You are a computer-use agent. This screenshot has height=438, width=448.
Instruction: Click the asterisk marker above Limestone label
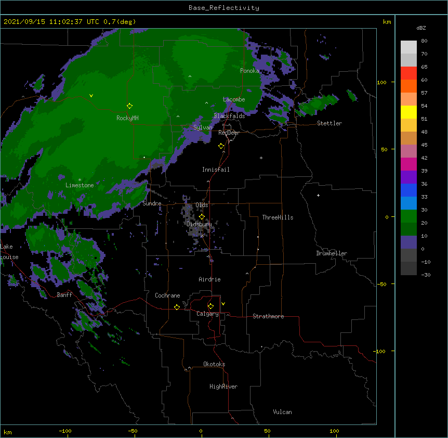(80, 180)
